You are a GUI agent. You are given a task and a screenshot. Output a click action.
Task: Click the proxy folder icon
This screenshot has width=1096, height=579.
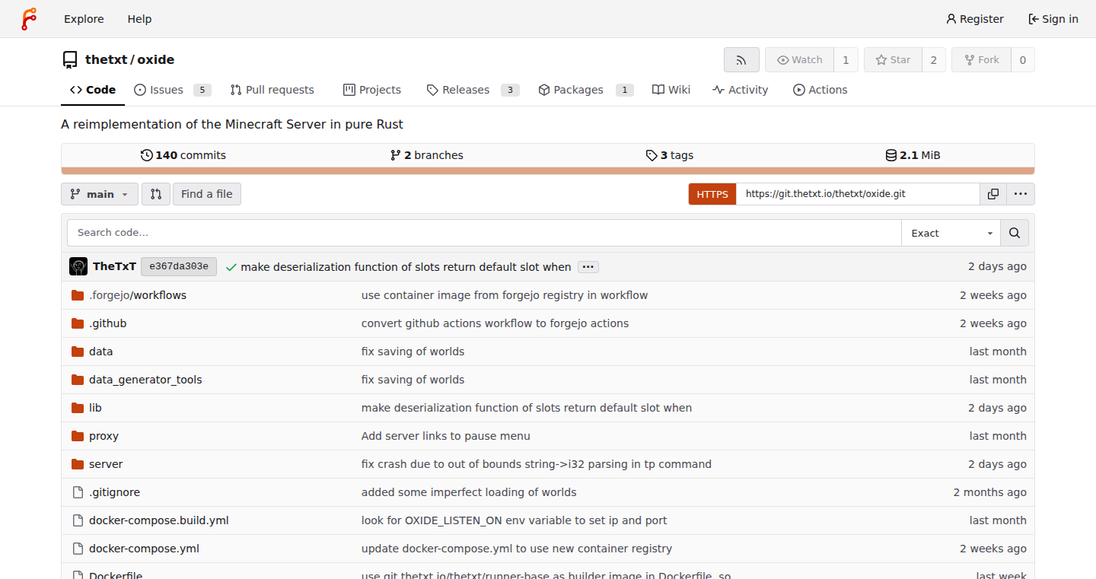[78, 436]
